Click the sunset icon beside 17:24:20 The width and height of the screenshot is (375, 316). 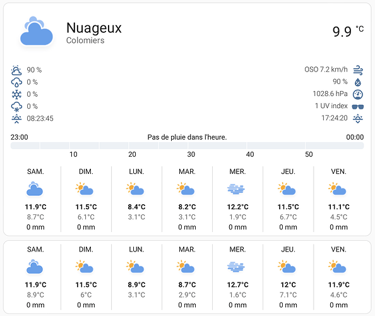(358, 118)
